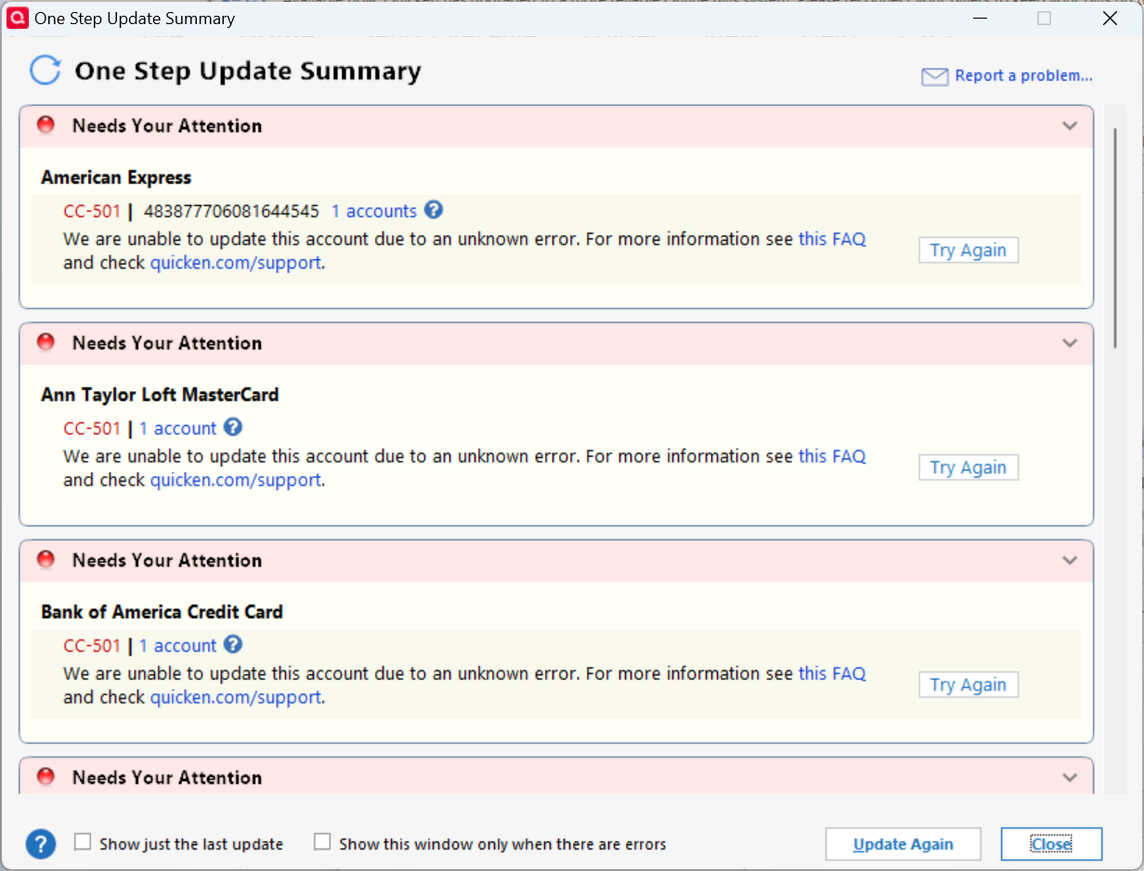Viewport: 1144px width, 871px height.
Task: Open help via blue question mark icon at bottom left
Action: [x=41, y=844]
